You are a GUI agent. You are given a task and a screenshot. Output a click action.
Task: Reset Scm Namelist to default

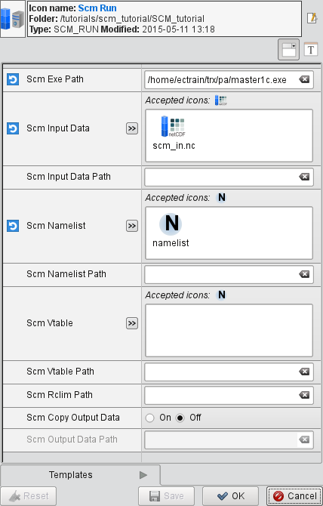pos(13,226)
